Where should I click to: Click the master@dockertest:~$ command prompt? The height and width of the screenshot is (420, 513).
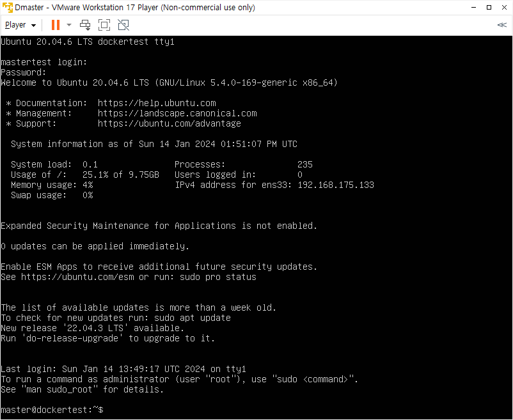click(x=52, y=410)
